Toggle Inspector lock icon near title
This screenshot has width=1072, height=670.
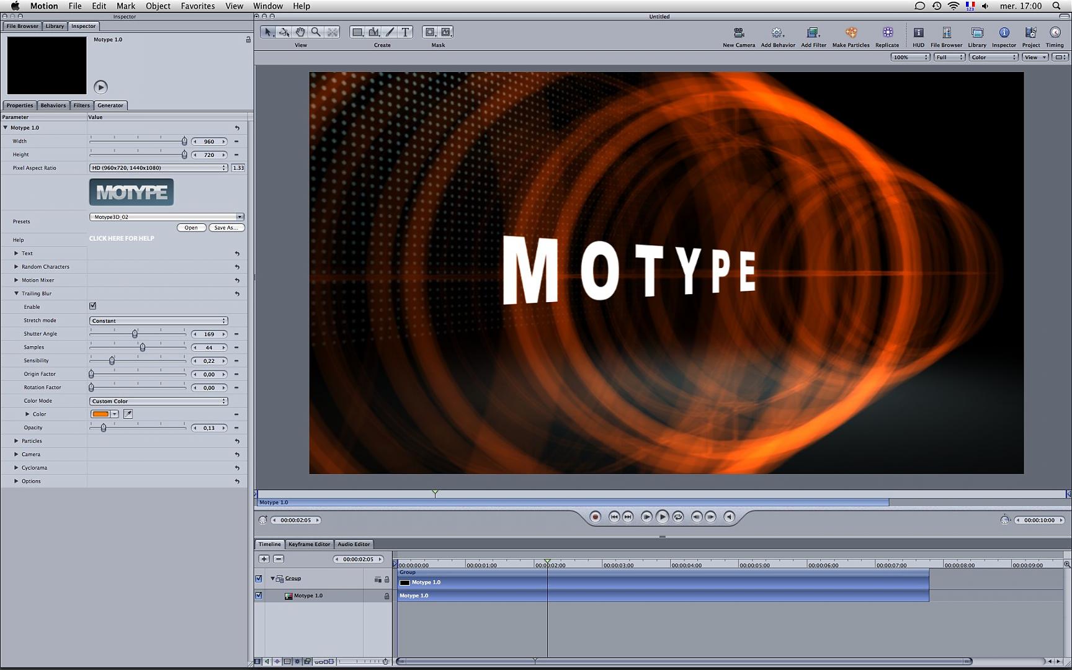[248, 40]
